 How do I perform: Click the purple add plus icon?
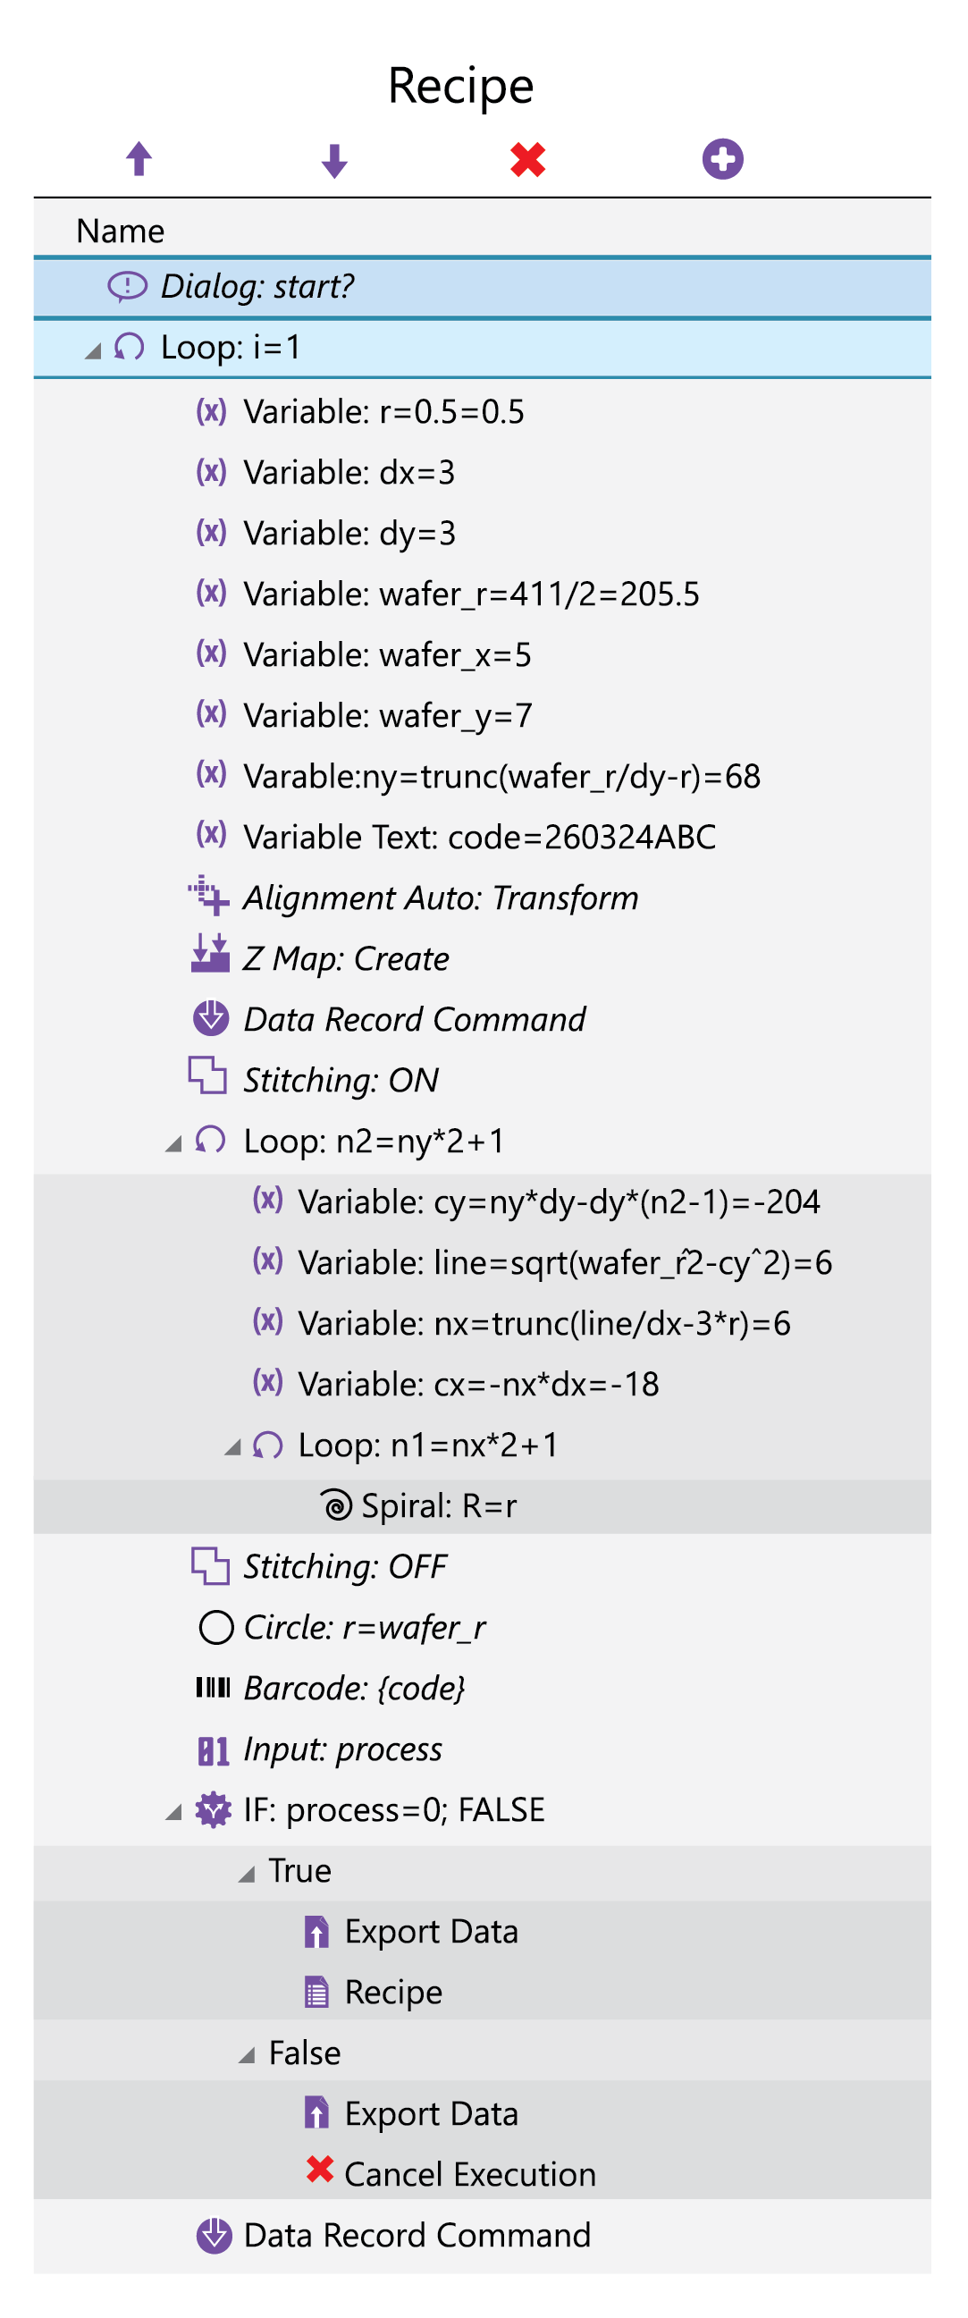tap(722, 159)
